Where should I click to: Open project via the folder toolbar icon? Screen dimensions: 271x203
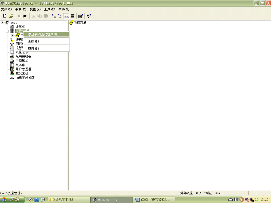[11, 16]
